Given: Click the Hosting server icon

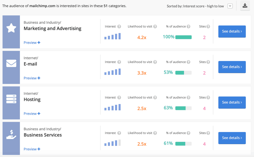Looking at the screenshot, I should pyautogui.click(x=11, y=101).
